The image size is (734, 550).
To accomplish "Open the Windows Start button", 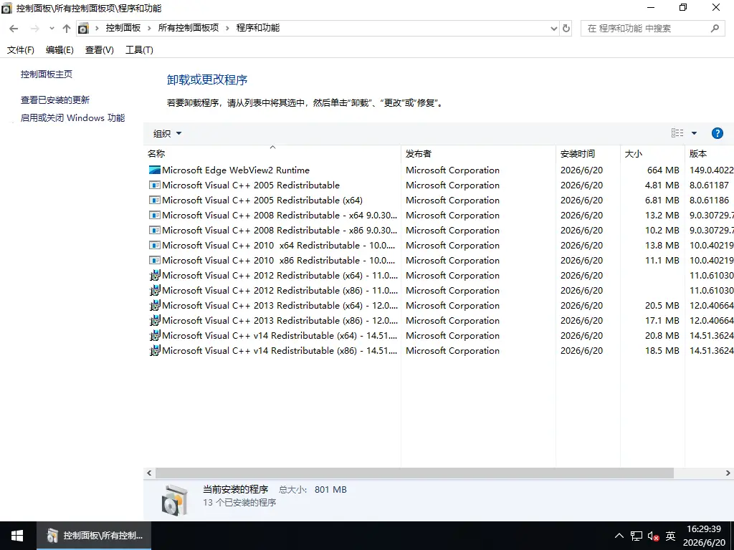I will pos(17,536).
